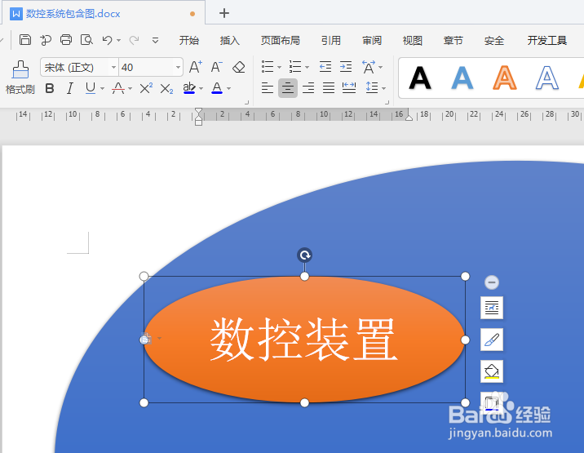
Task: Click the shape fill bucket icon
Action: point(492,371)
